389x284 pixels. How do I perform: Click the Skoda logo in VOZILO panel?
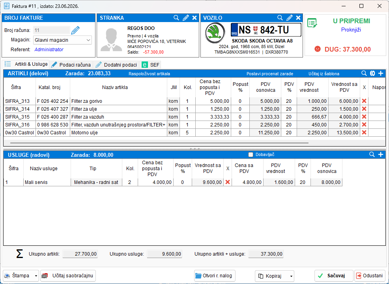tap(215, 33)
